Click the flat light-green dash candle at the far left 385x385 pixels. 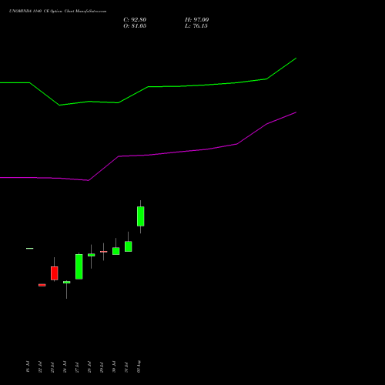click(30, 249)
